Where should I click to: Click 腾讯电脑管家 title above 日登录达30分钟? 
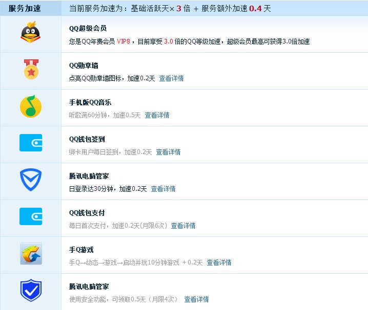pyautogui.click(x=89, y=176)
